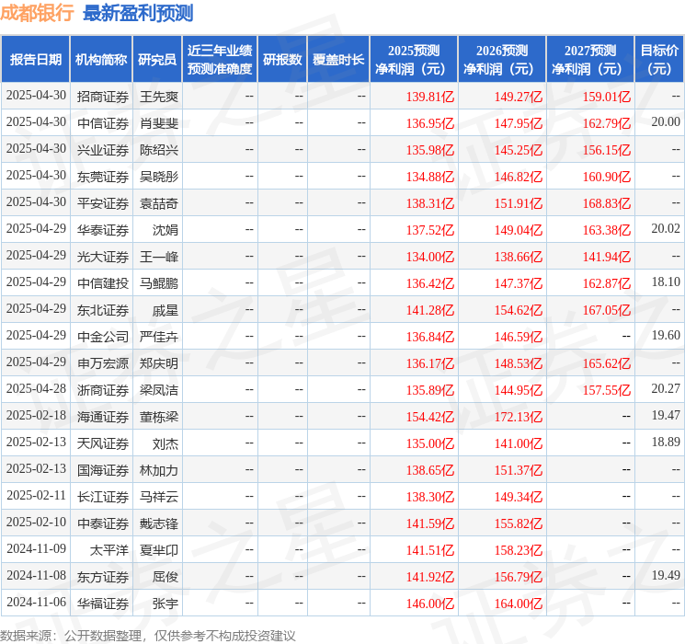Click analyst name 梁凤洁
Image resolution: width=685 pixels, height=644 pixels.
159,389
